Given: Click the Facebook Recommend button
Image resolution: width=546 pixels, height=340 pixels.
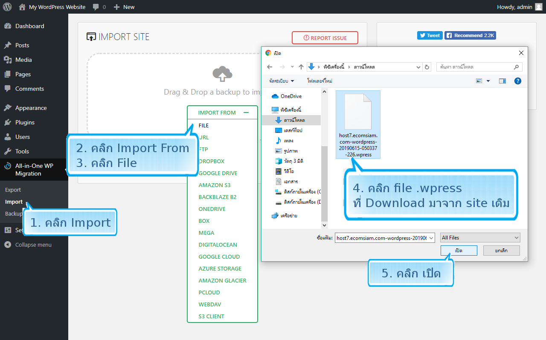Looking at the screenshot, I should click(x=470, y=35).
